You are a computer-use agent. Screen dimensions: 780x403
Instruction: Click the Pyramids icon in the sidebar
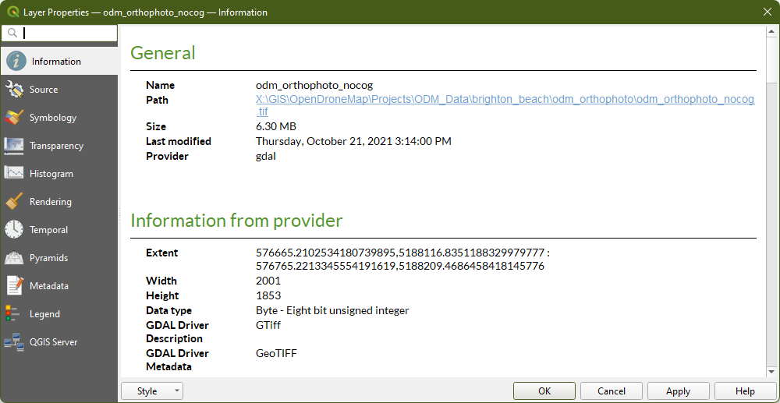[14, 258]
